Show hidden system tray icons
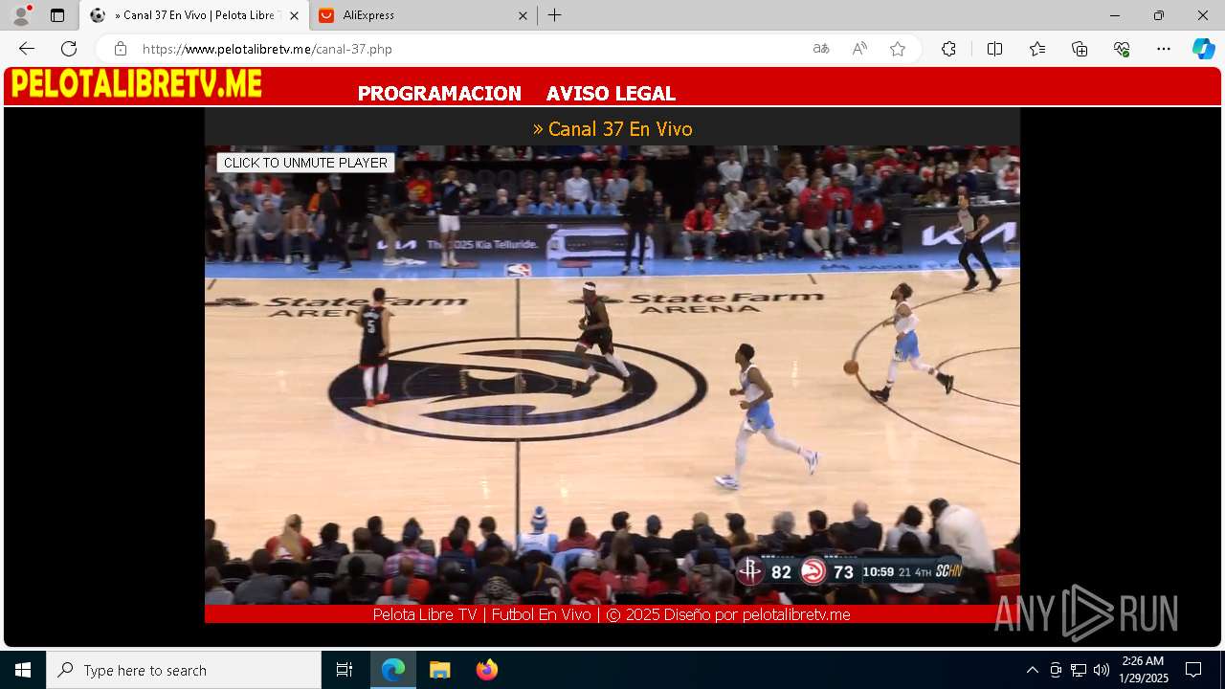1225x689 pixels. pyautogui.click(x=1032, y=670)
